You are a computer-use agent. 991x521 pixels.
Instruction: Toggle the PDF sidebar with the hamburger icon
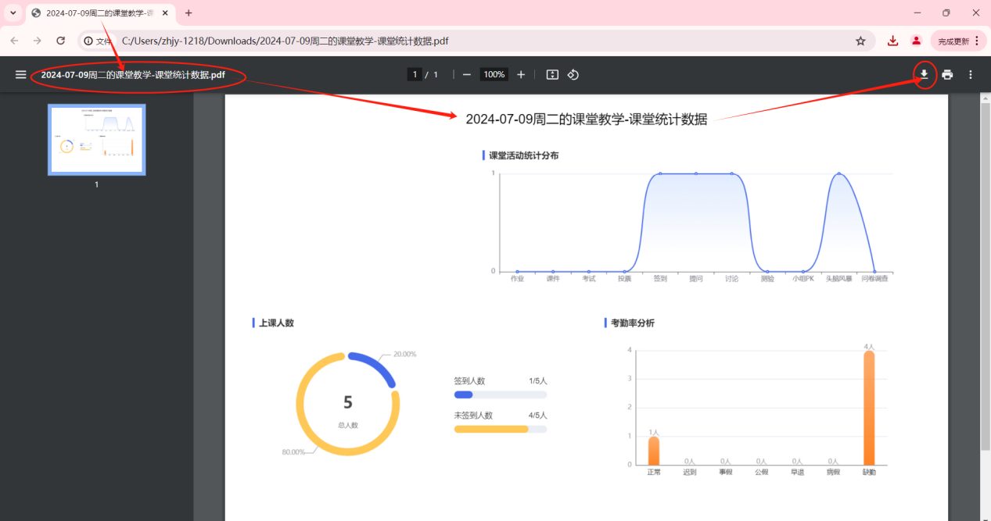click(x=20, y=74)
